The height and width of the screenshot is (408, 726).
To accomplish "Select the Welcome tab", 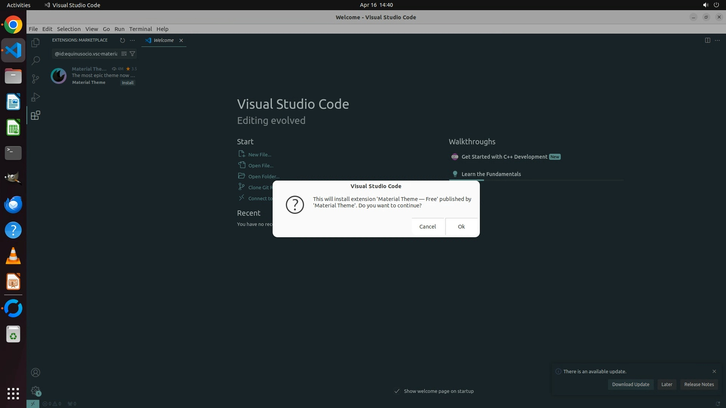I will point(163,40).
